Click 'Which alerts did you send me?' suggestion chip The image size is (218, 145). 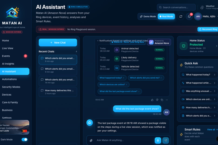pyautogui.click(x=146, y=78)
